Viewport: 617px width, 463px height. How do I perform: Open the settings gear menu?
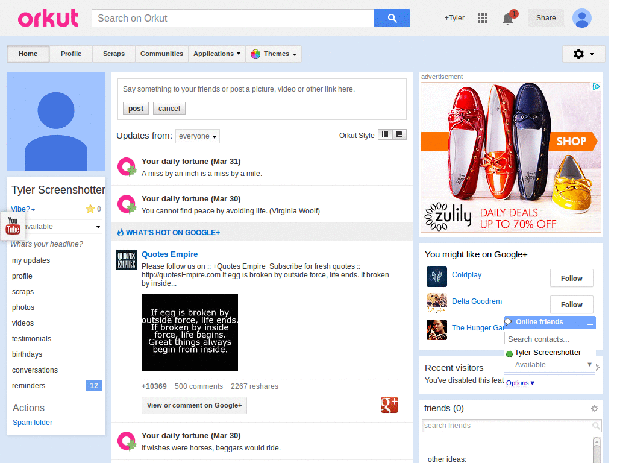coord(583,54)
